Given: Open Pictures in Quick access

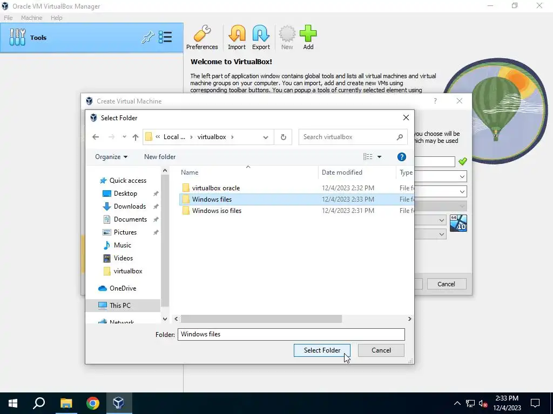Looking at the screenshot, I should coord(125,232).
